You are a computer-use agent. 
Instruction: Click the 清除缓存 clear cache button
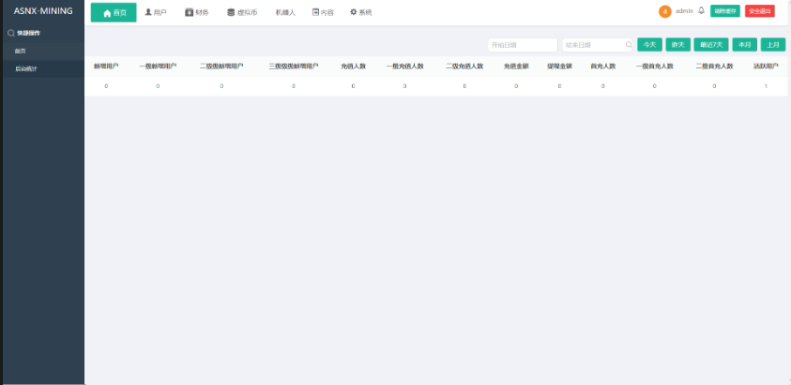click(725, 11)
